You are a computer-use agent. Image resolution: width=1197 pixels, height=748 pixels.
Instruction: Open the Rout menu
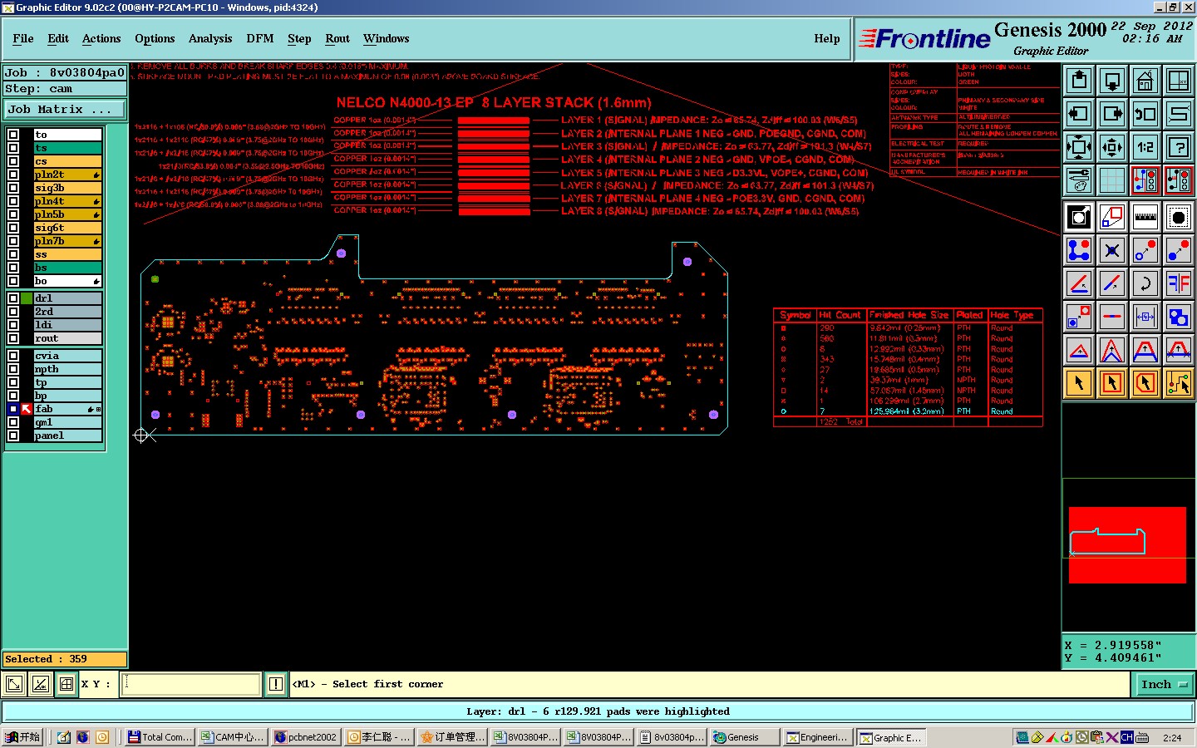[337, 38]
